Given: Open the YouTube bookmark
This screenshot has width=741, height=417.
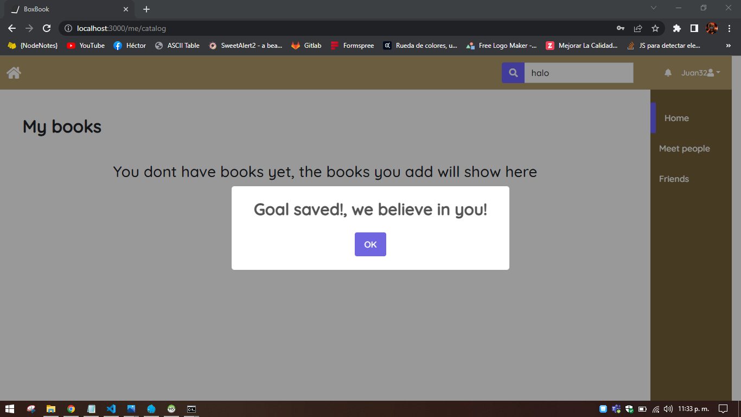Looking at the screenshot, I should pos(86,46).
